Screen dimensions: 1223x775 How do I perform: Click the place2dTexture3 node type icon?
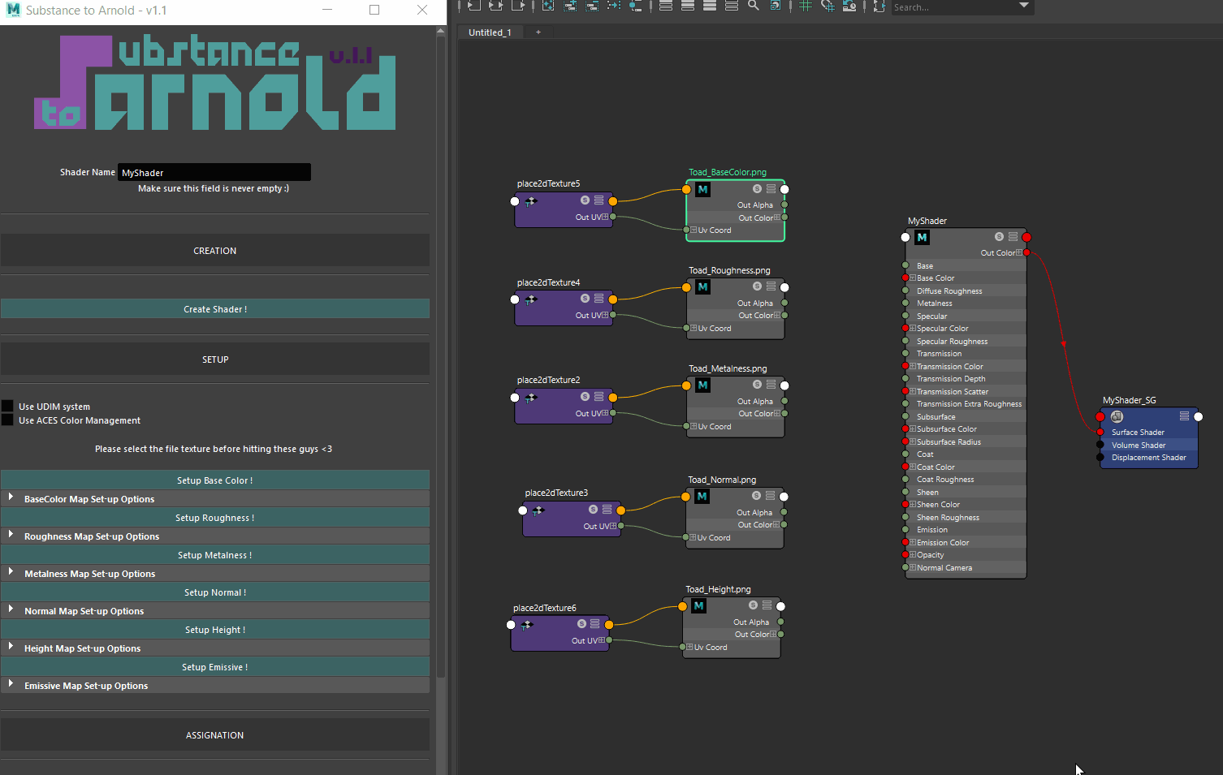click(x=538, y=510)
